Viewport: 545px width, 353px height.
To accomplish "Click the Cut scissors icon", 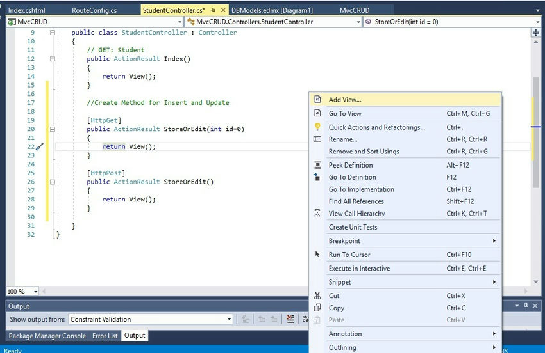I will point(317,295).
